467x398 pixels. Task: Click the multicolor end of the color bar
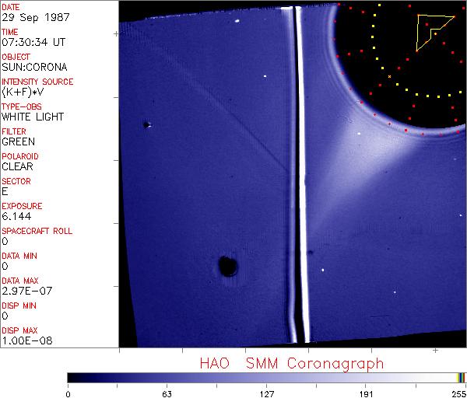point(461,378)
